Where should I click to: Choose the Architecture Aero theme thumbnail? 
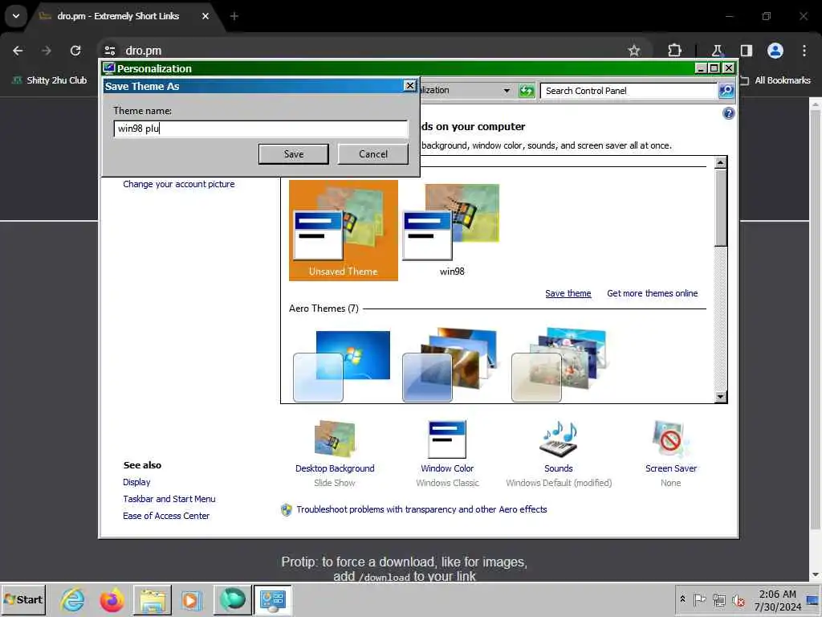tap(450, 366)
